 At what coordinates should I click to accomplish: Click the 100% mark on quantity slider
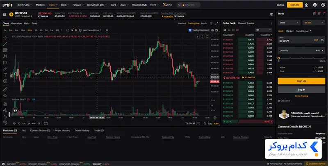[324, 58]
